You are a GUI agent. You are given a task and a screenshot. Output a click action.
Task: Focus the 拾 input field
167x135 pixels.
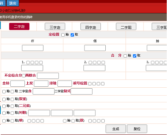point(157,48)
